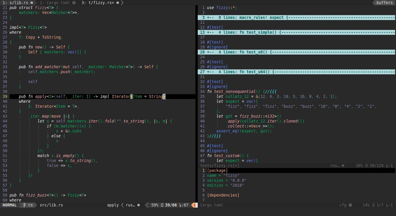The height and width of the screenshot is (216, 396).
Task: Click the pub fn fizz_buzz line
Action: 48,195
